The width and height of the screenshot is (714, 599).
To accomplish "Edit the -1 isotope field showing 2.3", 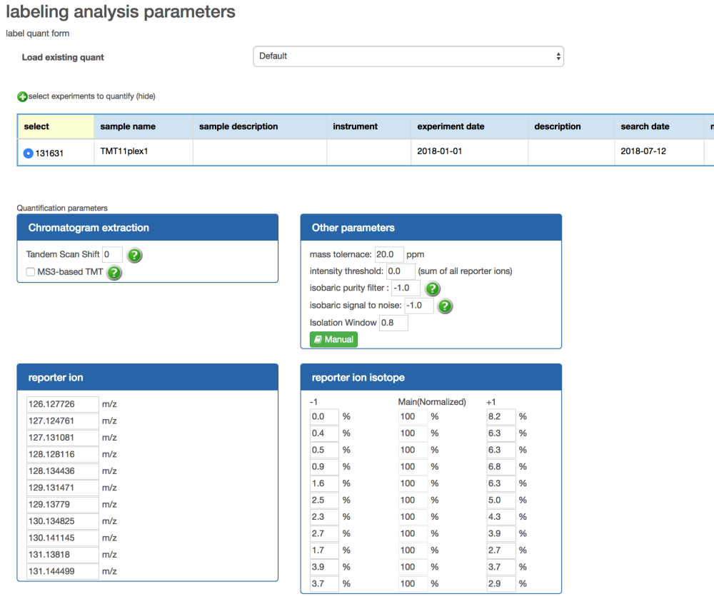I will click(x=325, y=517).
